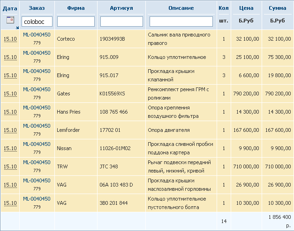The height and width of the screenshot is (231, 294).
Task: Click the price 167 600,00 in Цена column
Action: [x=246, y=130]
